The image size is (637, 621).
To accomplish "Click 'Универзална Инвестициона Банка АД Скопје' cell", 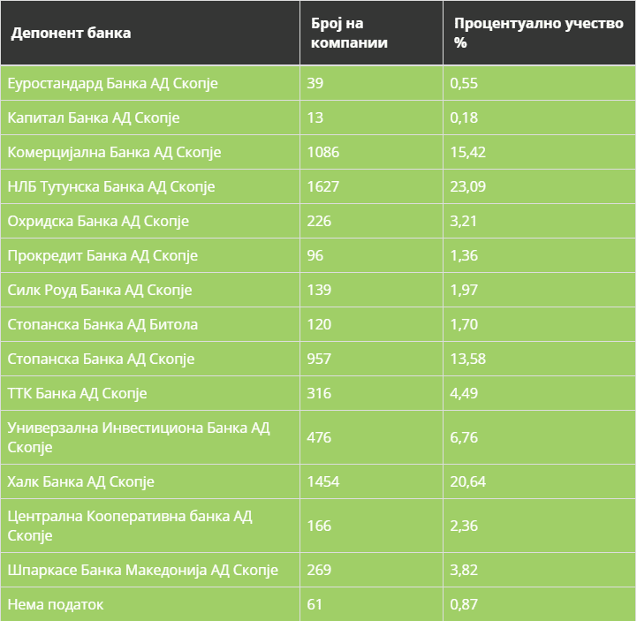I will [150, 437].
